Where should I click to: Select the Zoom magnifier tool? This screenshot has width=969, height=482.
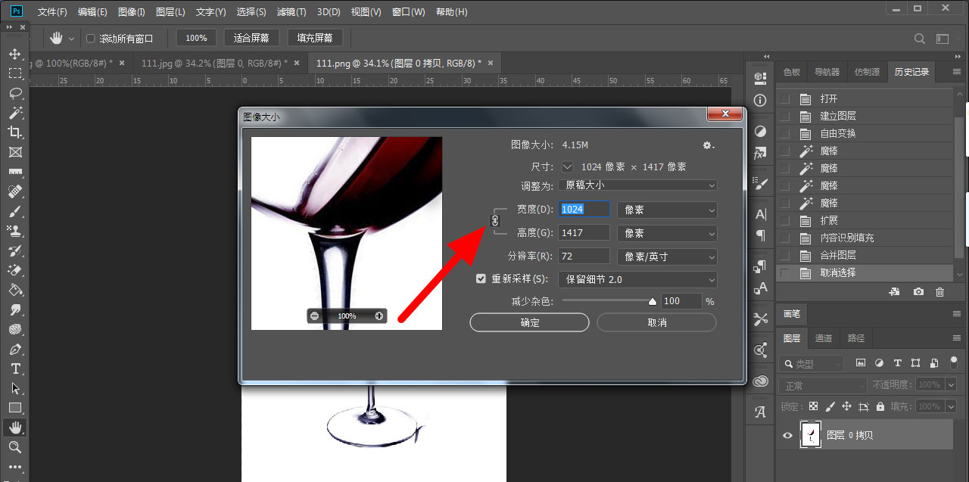(x=15, y=447)
